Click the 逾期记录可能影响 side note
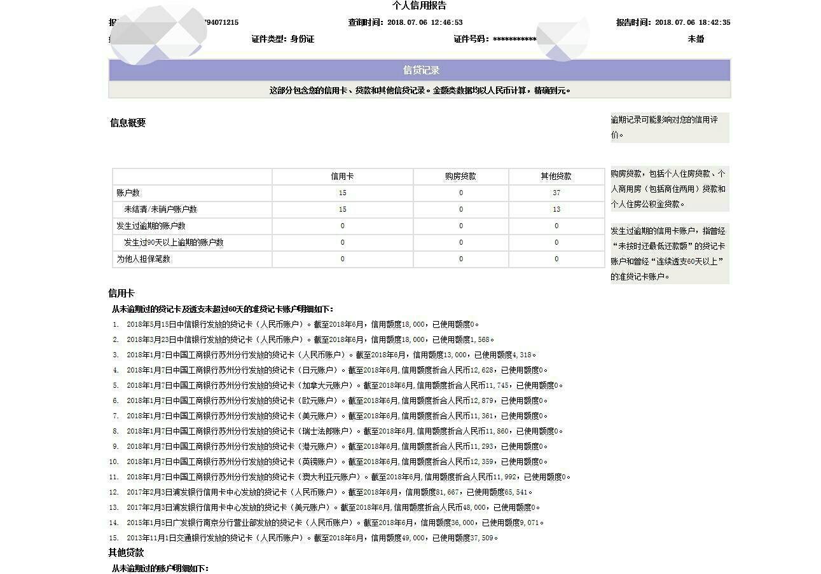The image size is (821, 574). coord(670,128)
